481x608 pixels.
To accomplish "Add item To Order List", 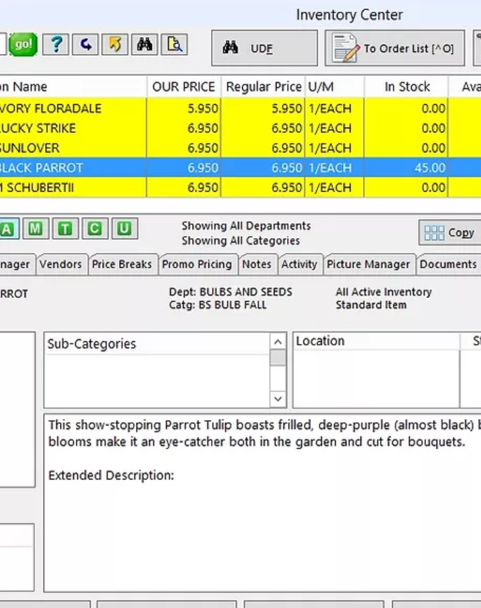I will click(x=394, y=48).
